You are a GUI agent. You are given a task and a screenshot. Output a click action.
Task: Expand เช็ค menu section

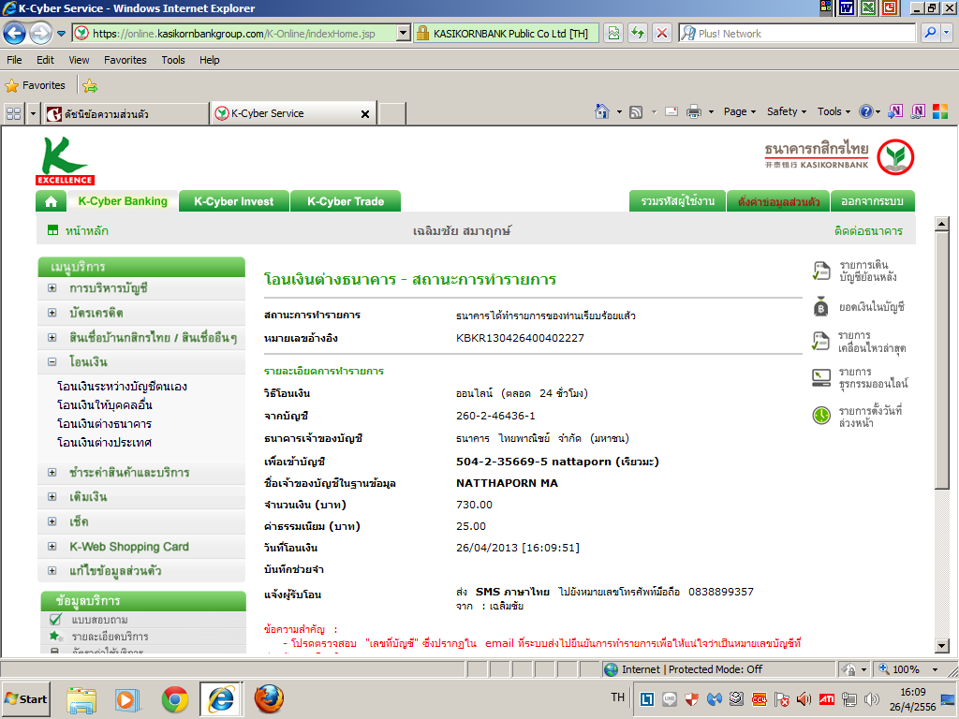tap(52, 521)
